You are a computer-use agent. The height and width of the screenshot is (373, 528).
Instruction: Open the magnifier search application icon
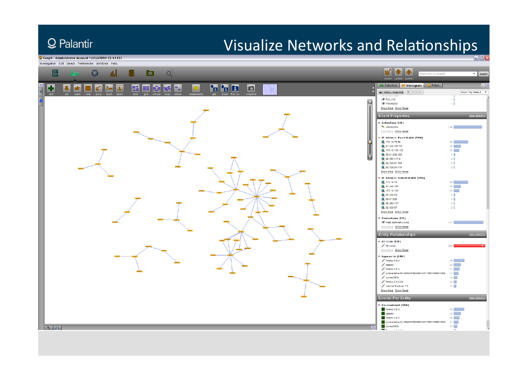(169, 73)
